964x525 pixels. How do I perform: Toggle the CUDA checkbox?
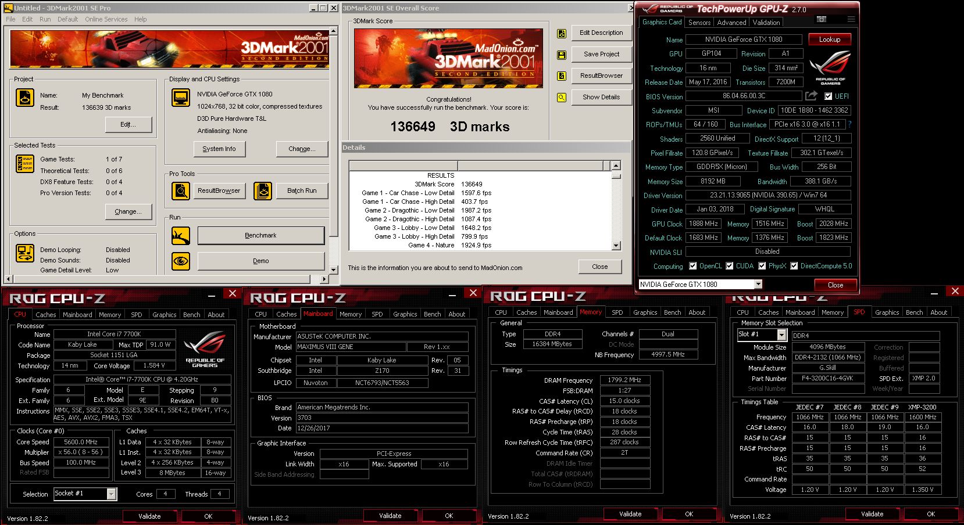point(729,266)
